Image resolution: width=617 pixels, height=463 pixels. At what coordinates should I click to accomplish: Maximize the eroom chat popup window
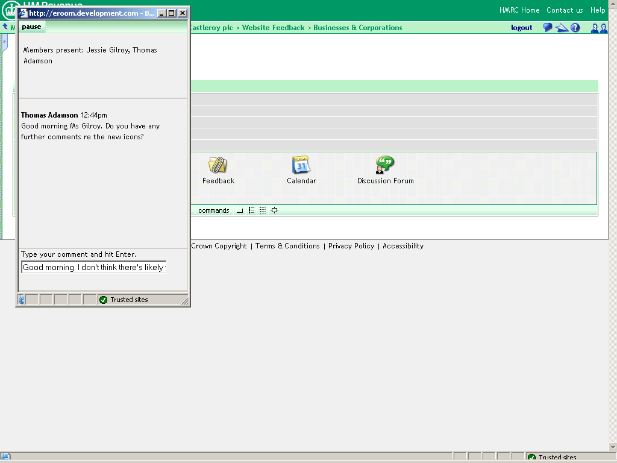click(172, 13)
